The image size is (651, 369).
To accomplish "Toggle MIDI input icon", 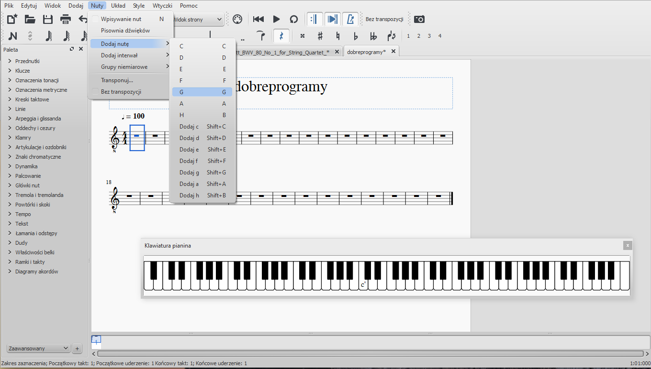I will coord(237,19).
